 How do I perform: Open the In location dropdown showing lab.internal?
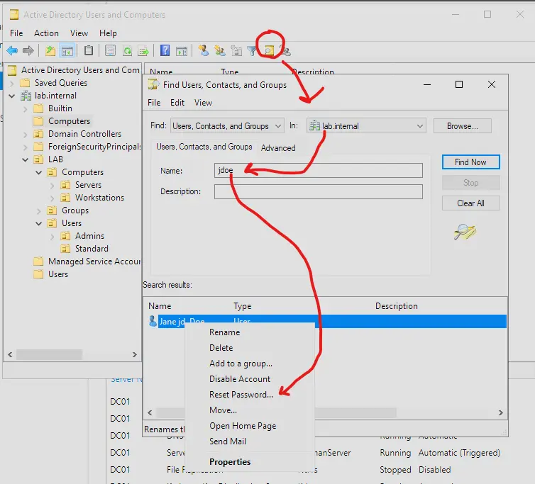[x=366, y=125]
